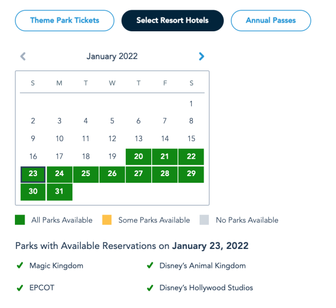
Task: Click checkmark next to Disney's Hollywood Studios
Action: coord(150,288)
